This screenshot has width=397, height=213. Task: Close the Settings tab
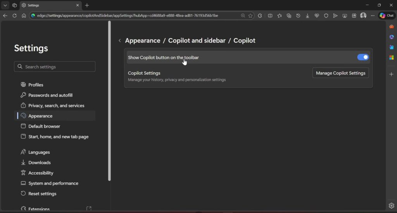[x=78, y=5]
